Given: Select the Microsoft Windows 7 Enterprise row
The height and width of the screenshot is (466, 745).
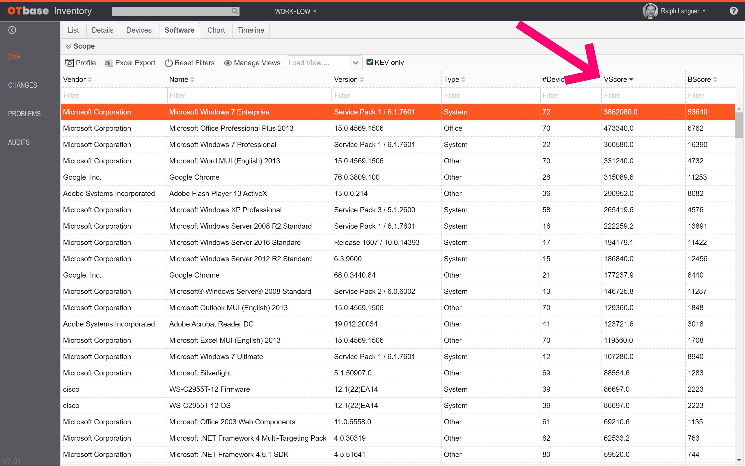Looking at the screenshot, I should click(398, 112).
